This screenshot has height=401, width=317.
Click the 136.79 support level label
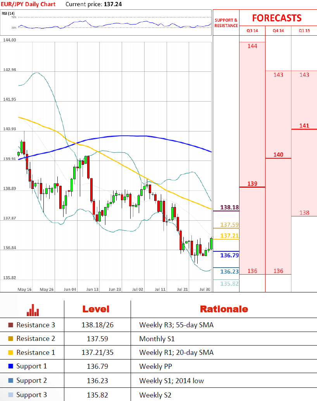pyautogui.click(x=229, y=255)
